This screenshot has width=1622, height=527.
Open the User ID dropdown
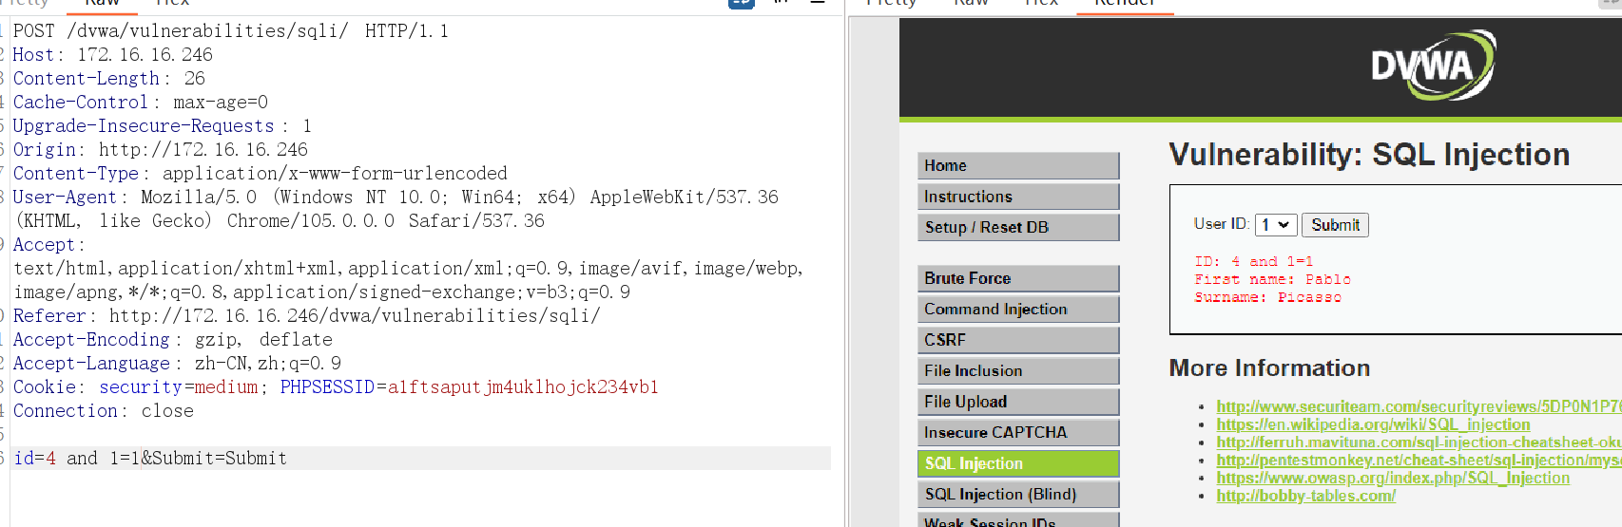[x=1276, y=225]
